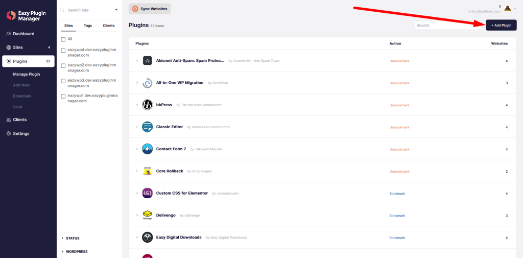Open the Sites section in sidebar
The width and height of the screenshot is (523, 258).
[29, 48]
